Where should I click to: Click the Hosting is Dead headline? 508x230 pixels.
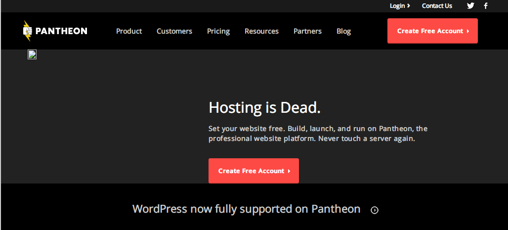click(x=264, y=108)
